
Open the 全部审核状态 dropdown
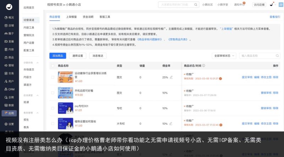pos(224,56)
